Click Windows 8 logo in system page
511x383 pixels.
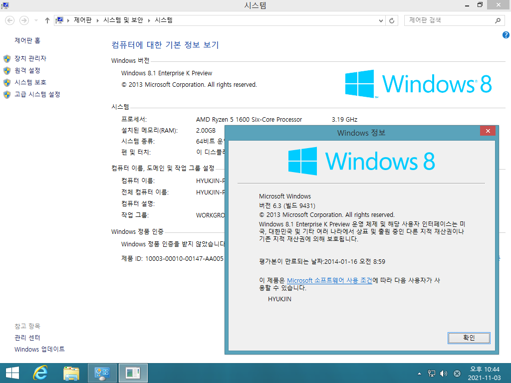pyautogui.click(x=418, y=84)
